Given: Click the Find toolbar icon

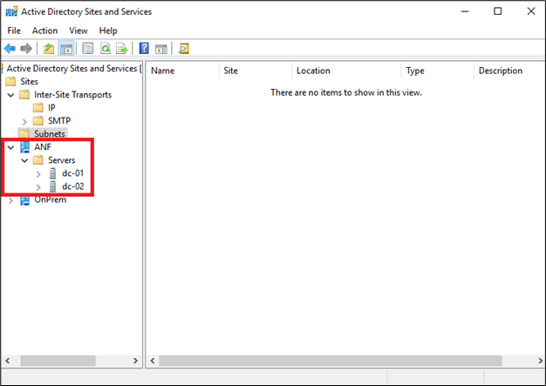Looking at the screenshot, I should pyautogui.click(x=184, y=48).
